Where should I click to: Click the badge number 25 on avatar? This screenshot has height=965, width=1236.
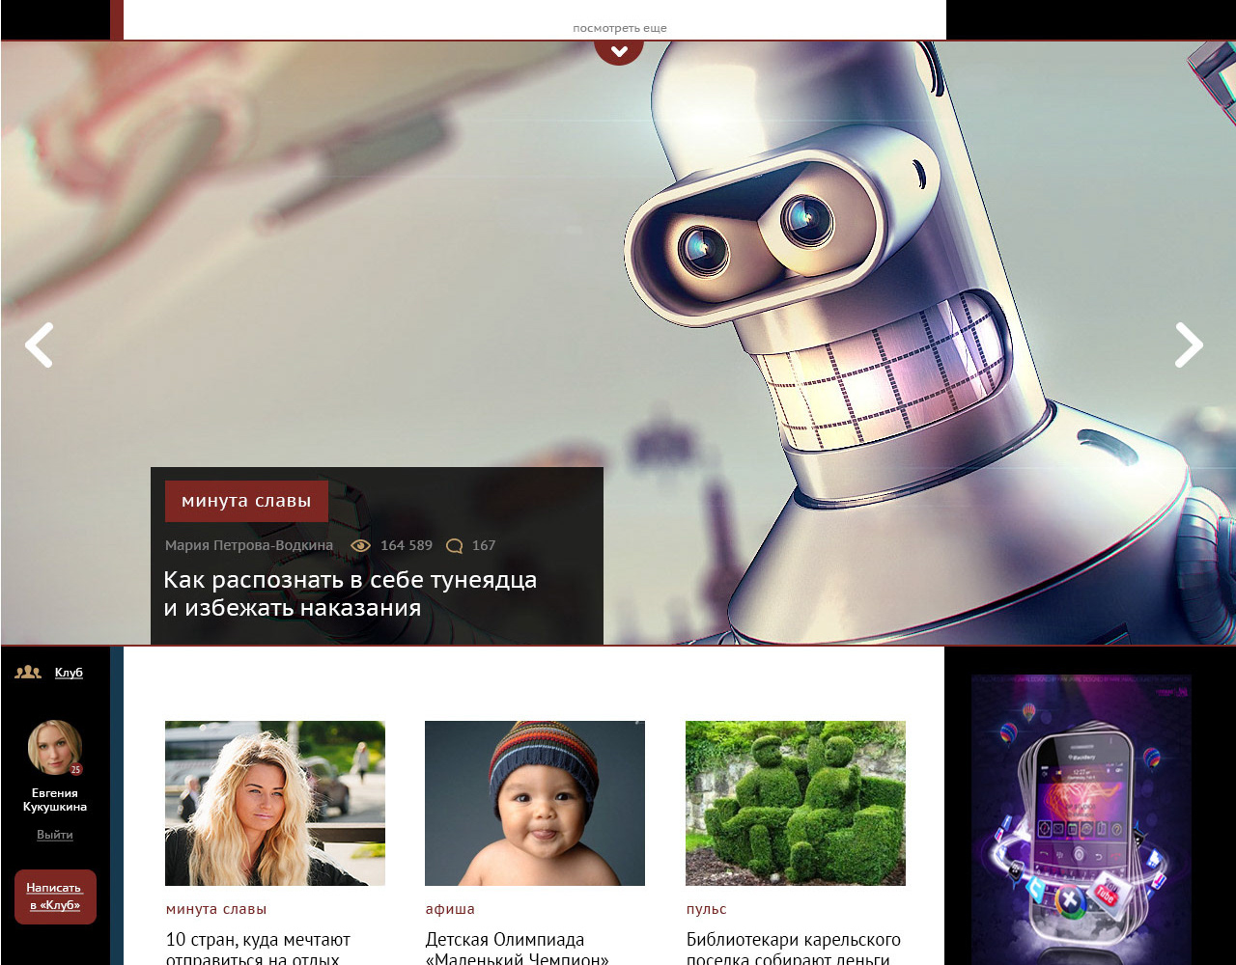[x=75, y=769]
